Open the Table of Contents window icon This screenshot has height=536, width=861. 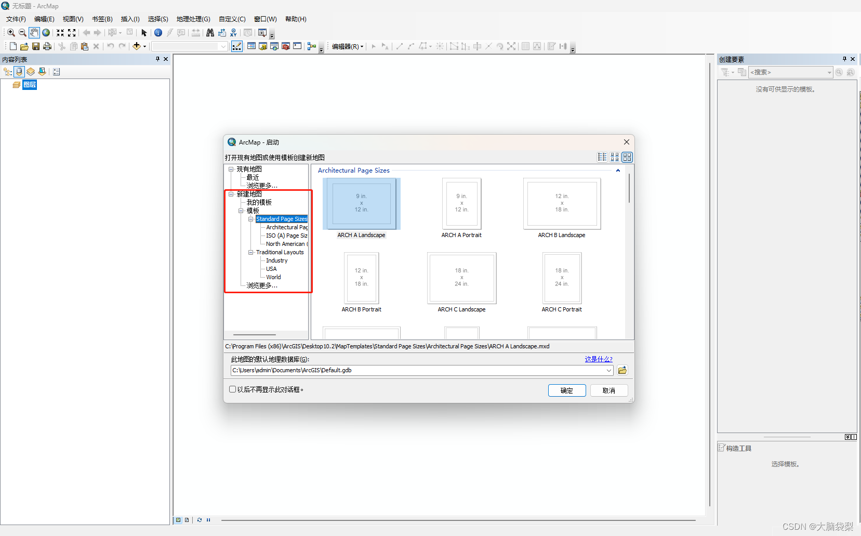(251, 46)
